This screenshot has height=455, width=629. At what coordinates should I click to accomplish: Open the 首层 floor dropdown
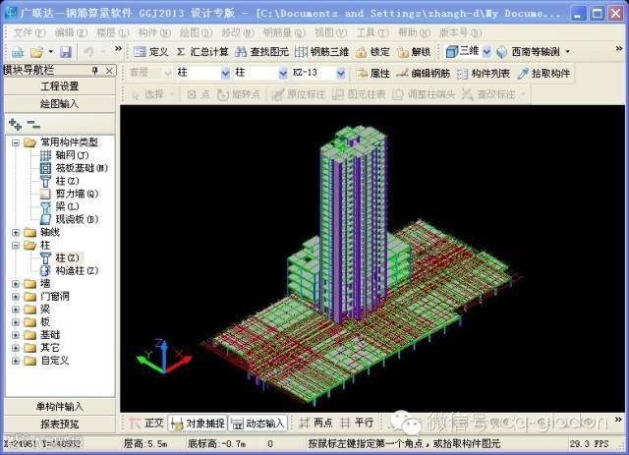(x=167, y=73)
